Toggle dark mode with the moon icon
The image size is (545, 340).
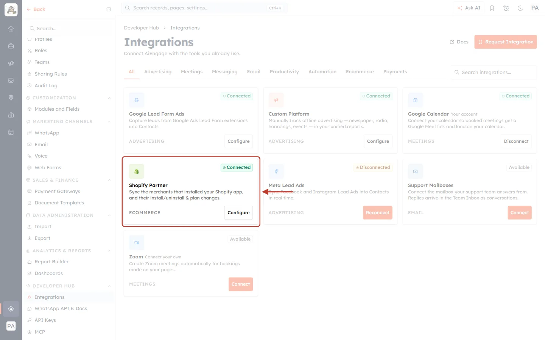click(520, 8)
